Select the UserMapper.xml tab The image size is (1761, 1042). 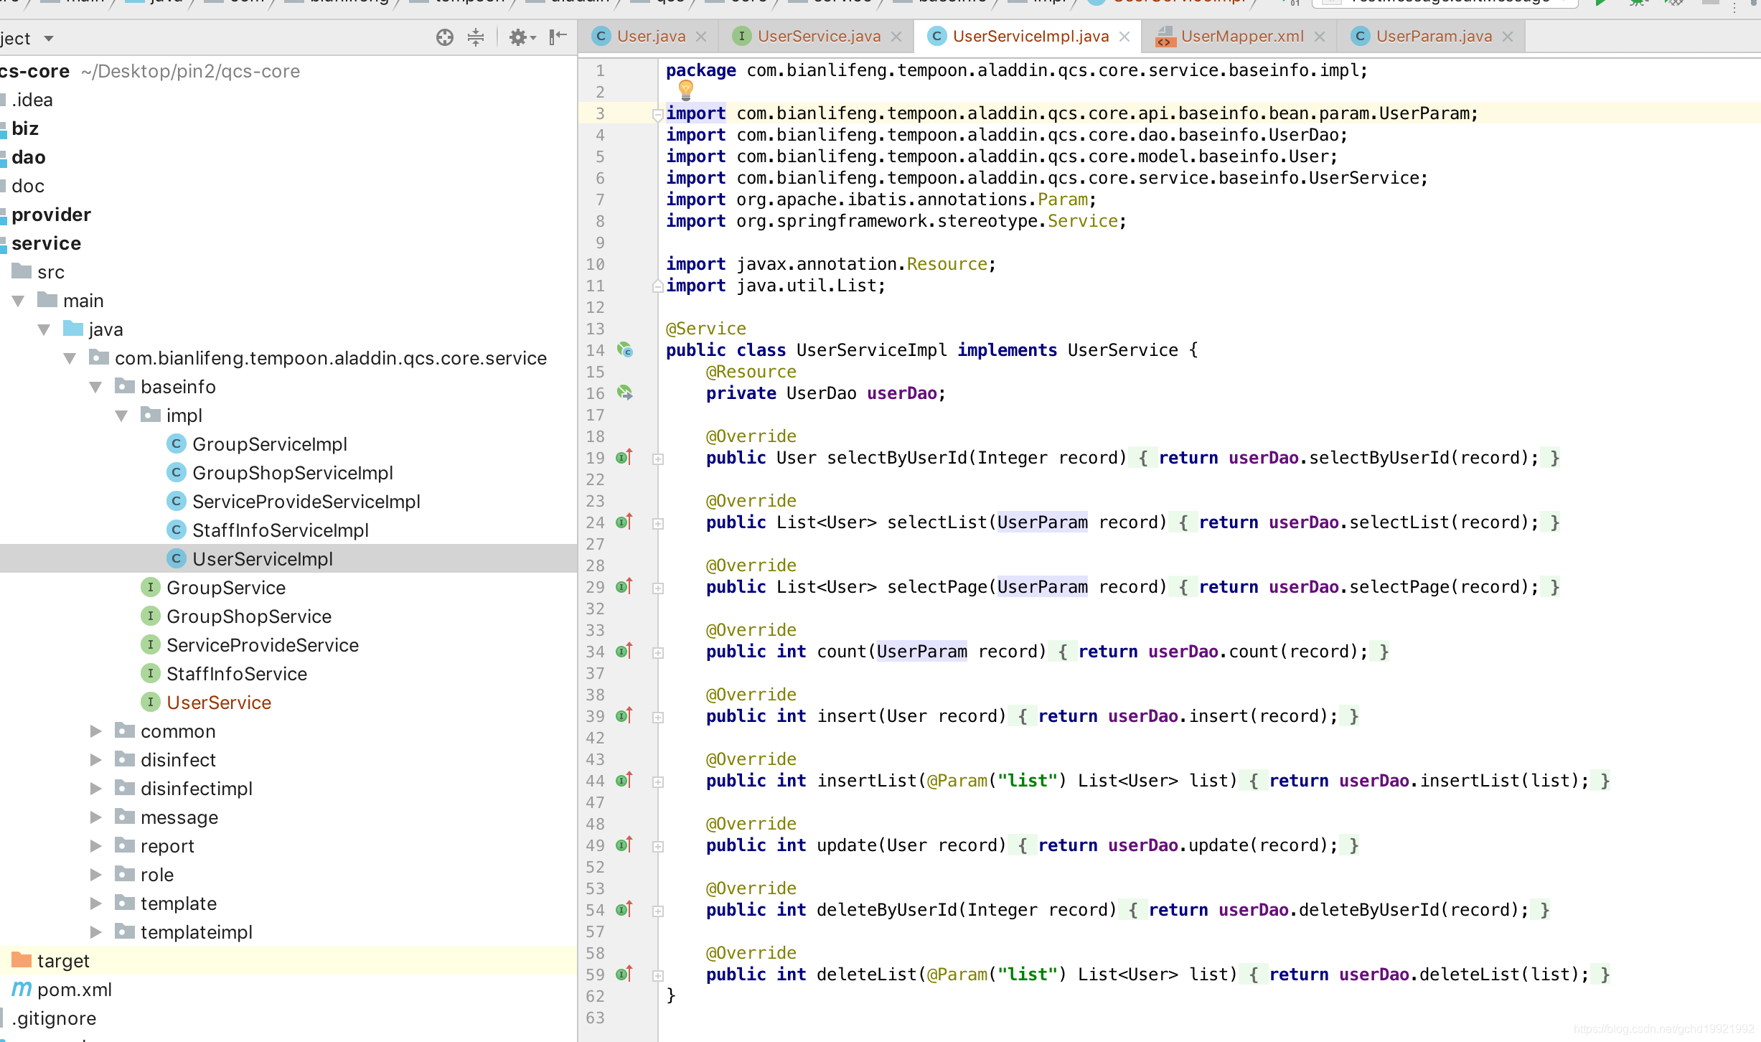[1240, 36]
